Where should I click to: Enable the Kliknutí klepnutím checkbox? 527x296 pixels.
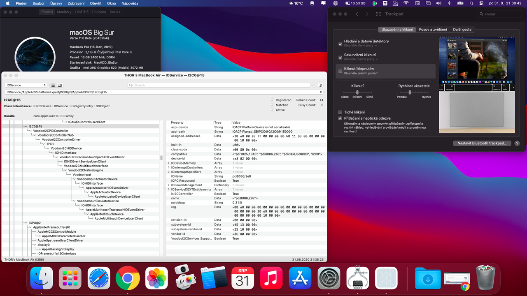click(x=340, y=71)
